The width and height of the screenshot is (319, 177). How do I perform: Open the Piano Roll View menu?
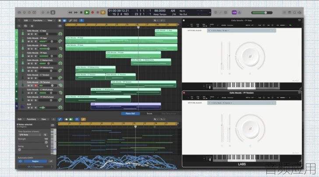click(x=44, y=119)
